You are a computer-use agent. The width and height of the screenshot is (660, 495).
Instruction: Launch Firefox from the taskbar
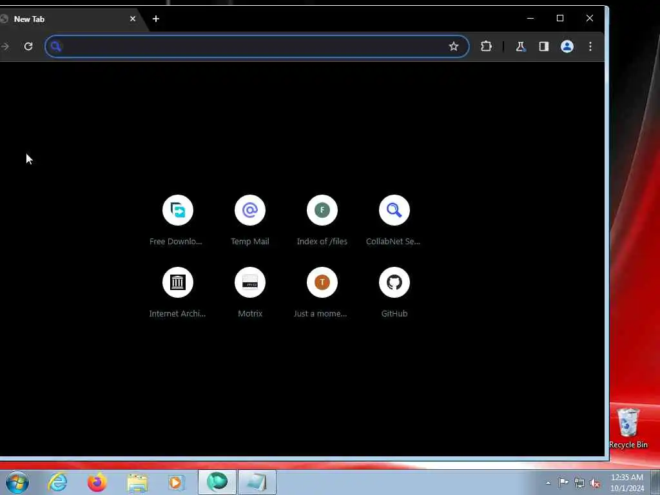click(97, 482)
